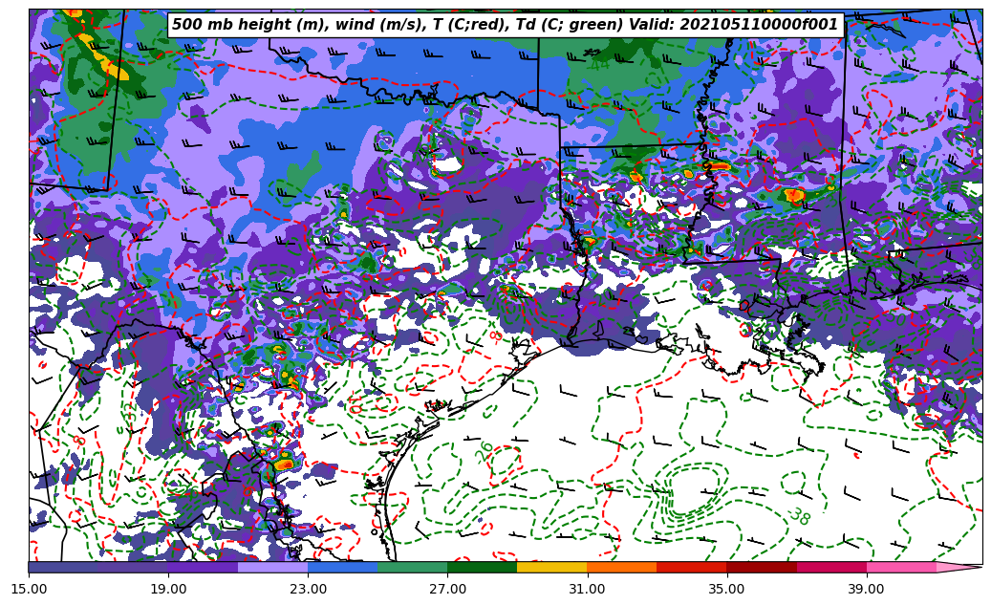This screenshot has height=605, width=991.
Task: Select the bright red colorbar segment before 35.00
Action: point(692,567)
